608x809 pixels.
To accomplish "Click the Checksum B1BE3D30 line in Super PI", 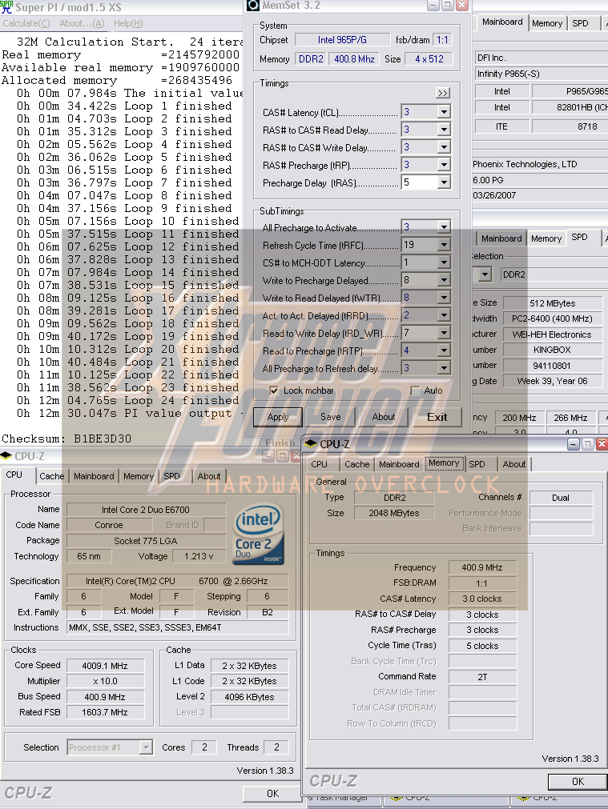I will click(x=66, y=439).
